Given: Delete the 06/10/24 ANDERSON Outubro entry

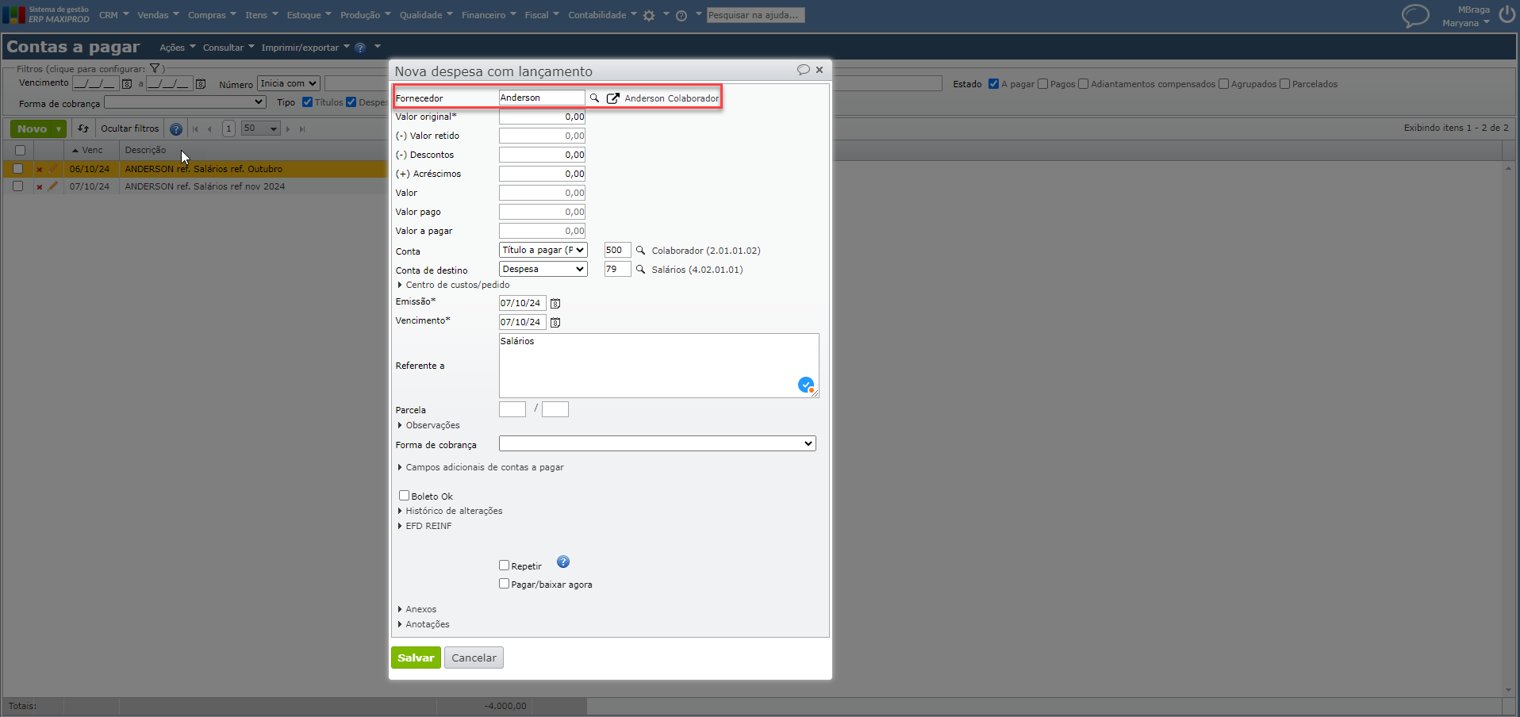Looking at the screenshot, I should (39, 170).
